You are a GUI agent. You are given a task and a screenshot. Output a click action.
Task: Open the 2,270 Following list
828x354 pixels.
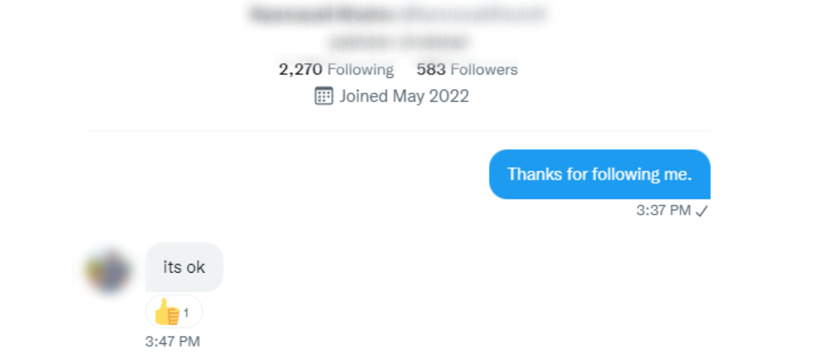336,70
